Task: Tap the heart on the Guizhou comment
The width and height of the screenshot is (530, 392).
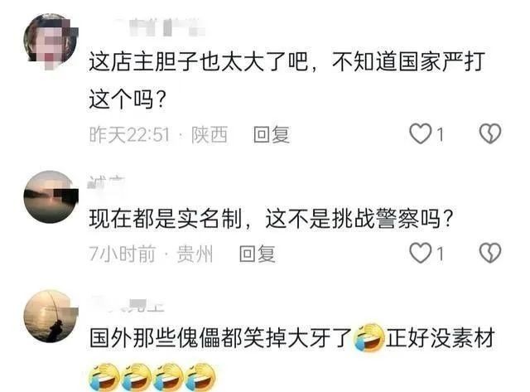Action: click(421, 253)
